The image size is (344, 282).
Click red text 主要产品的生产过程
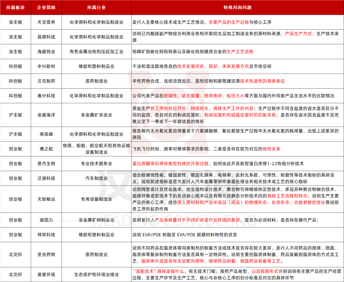click(229, 22)
